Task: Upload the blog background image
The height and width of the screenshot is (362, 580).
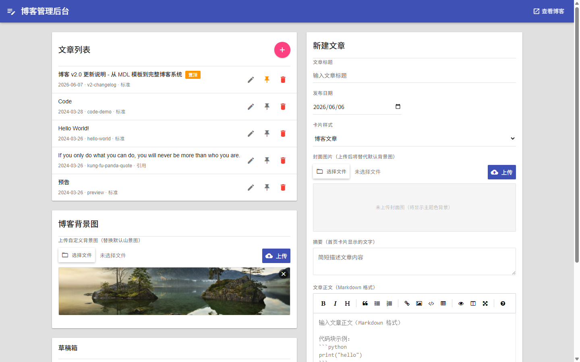Action: coord(276,256)
